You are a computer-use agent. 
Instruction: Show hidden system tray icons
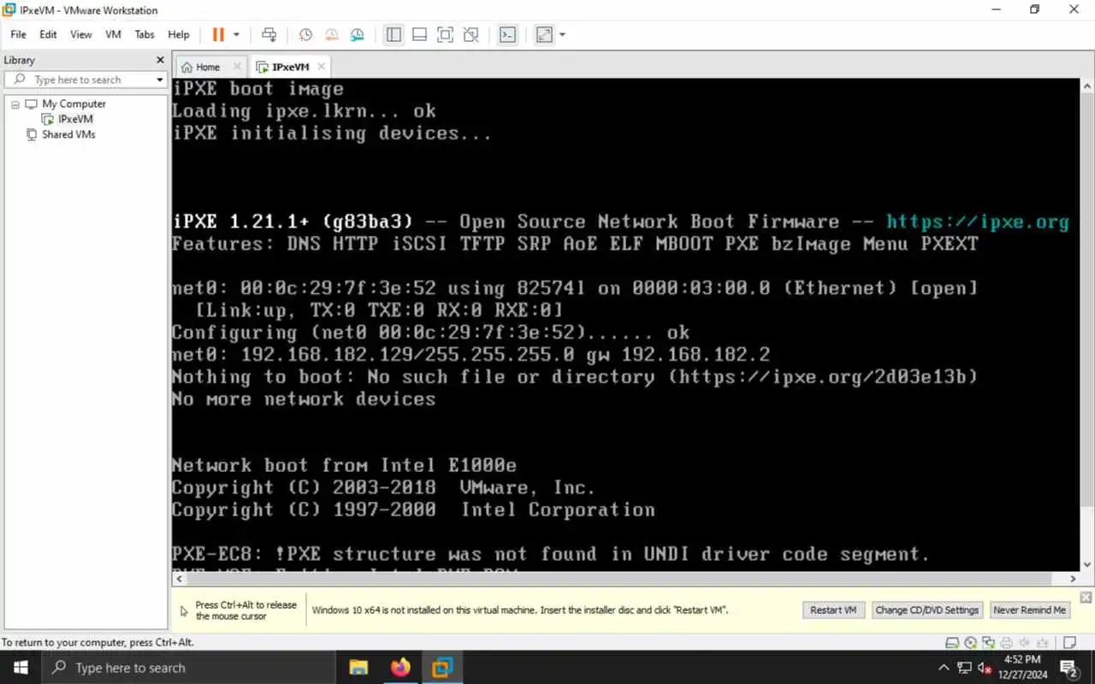point(944,668)
